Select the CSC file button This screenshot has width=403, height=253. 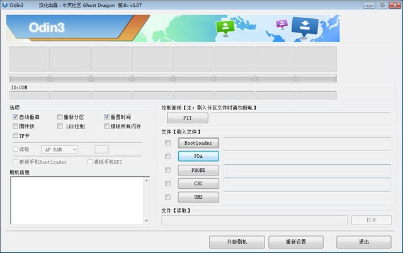click(198, 184)
